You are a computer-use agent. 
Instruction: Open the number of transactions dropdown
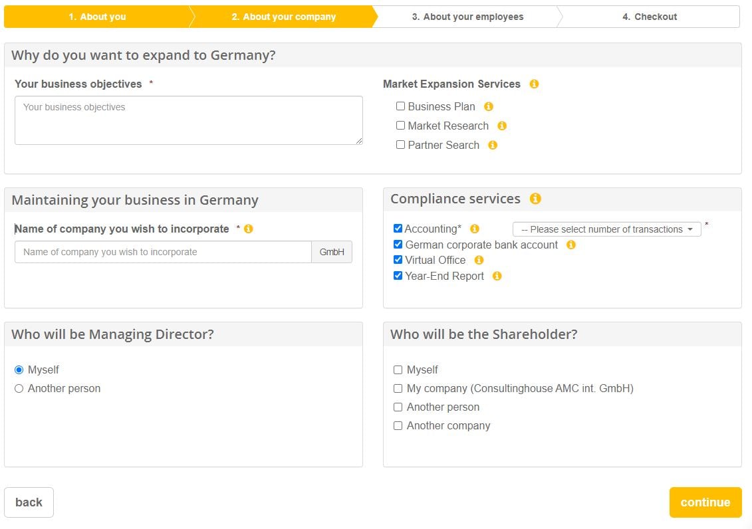pyautogui.click(x=606, y=229)
